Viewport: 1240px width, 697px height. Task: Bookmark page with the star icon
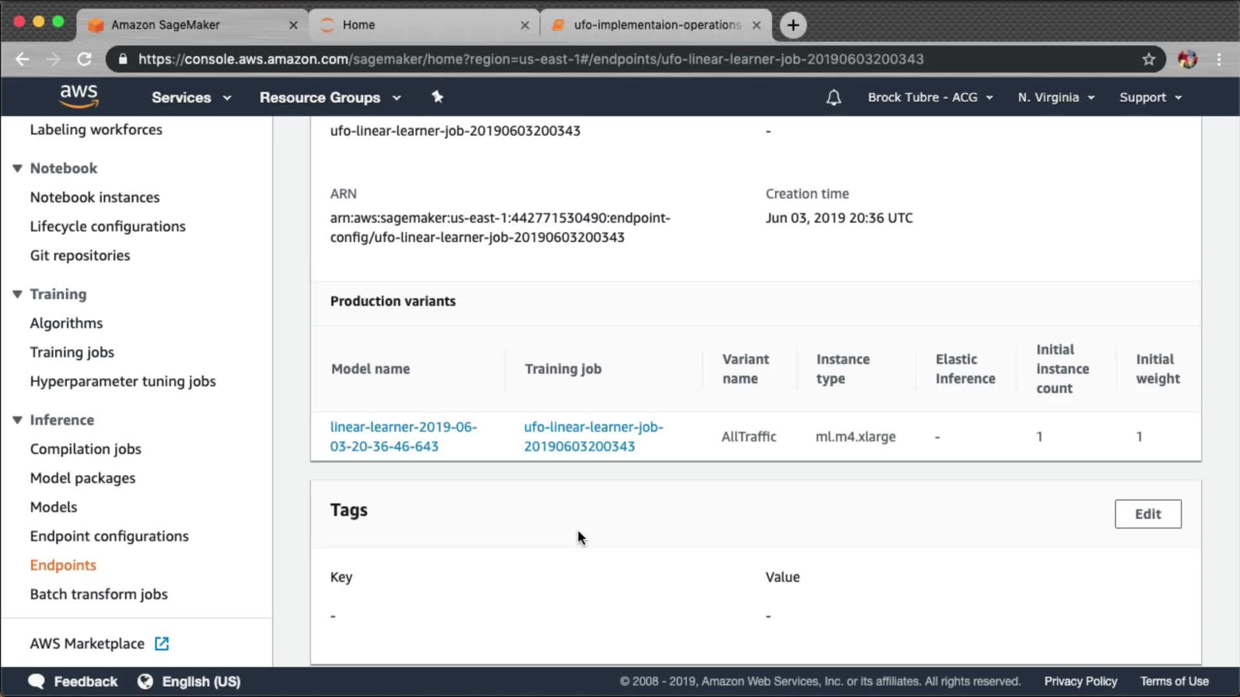(1148, 59)
